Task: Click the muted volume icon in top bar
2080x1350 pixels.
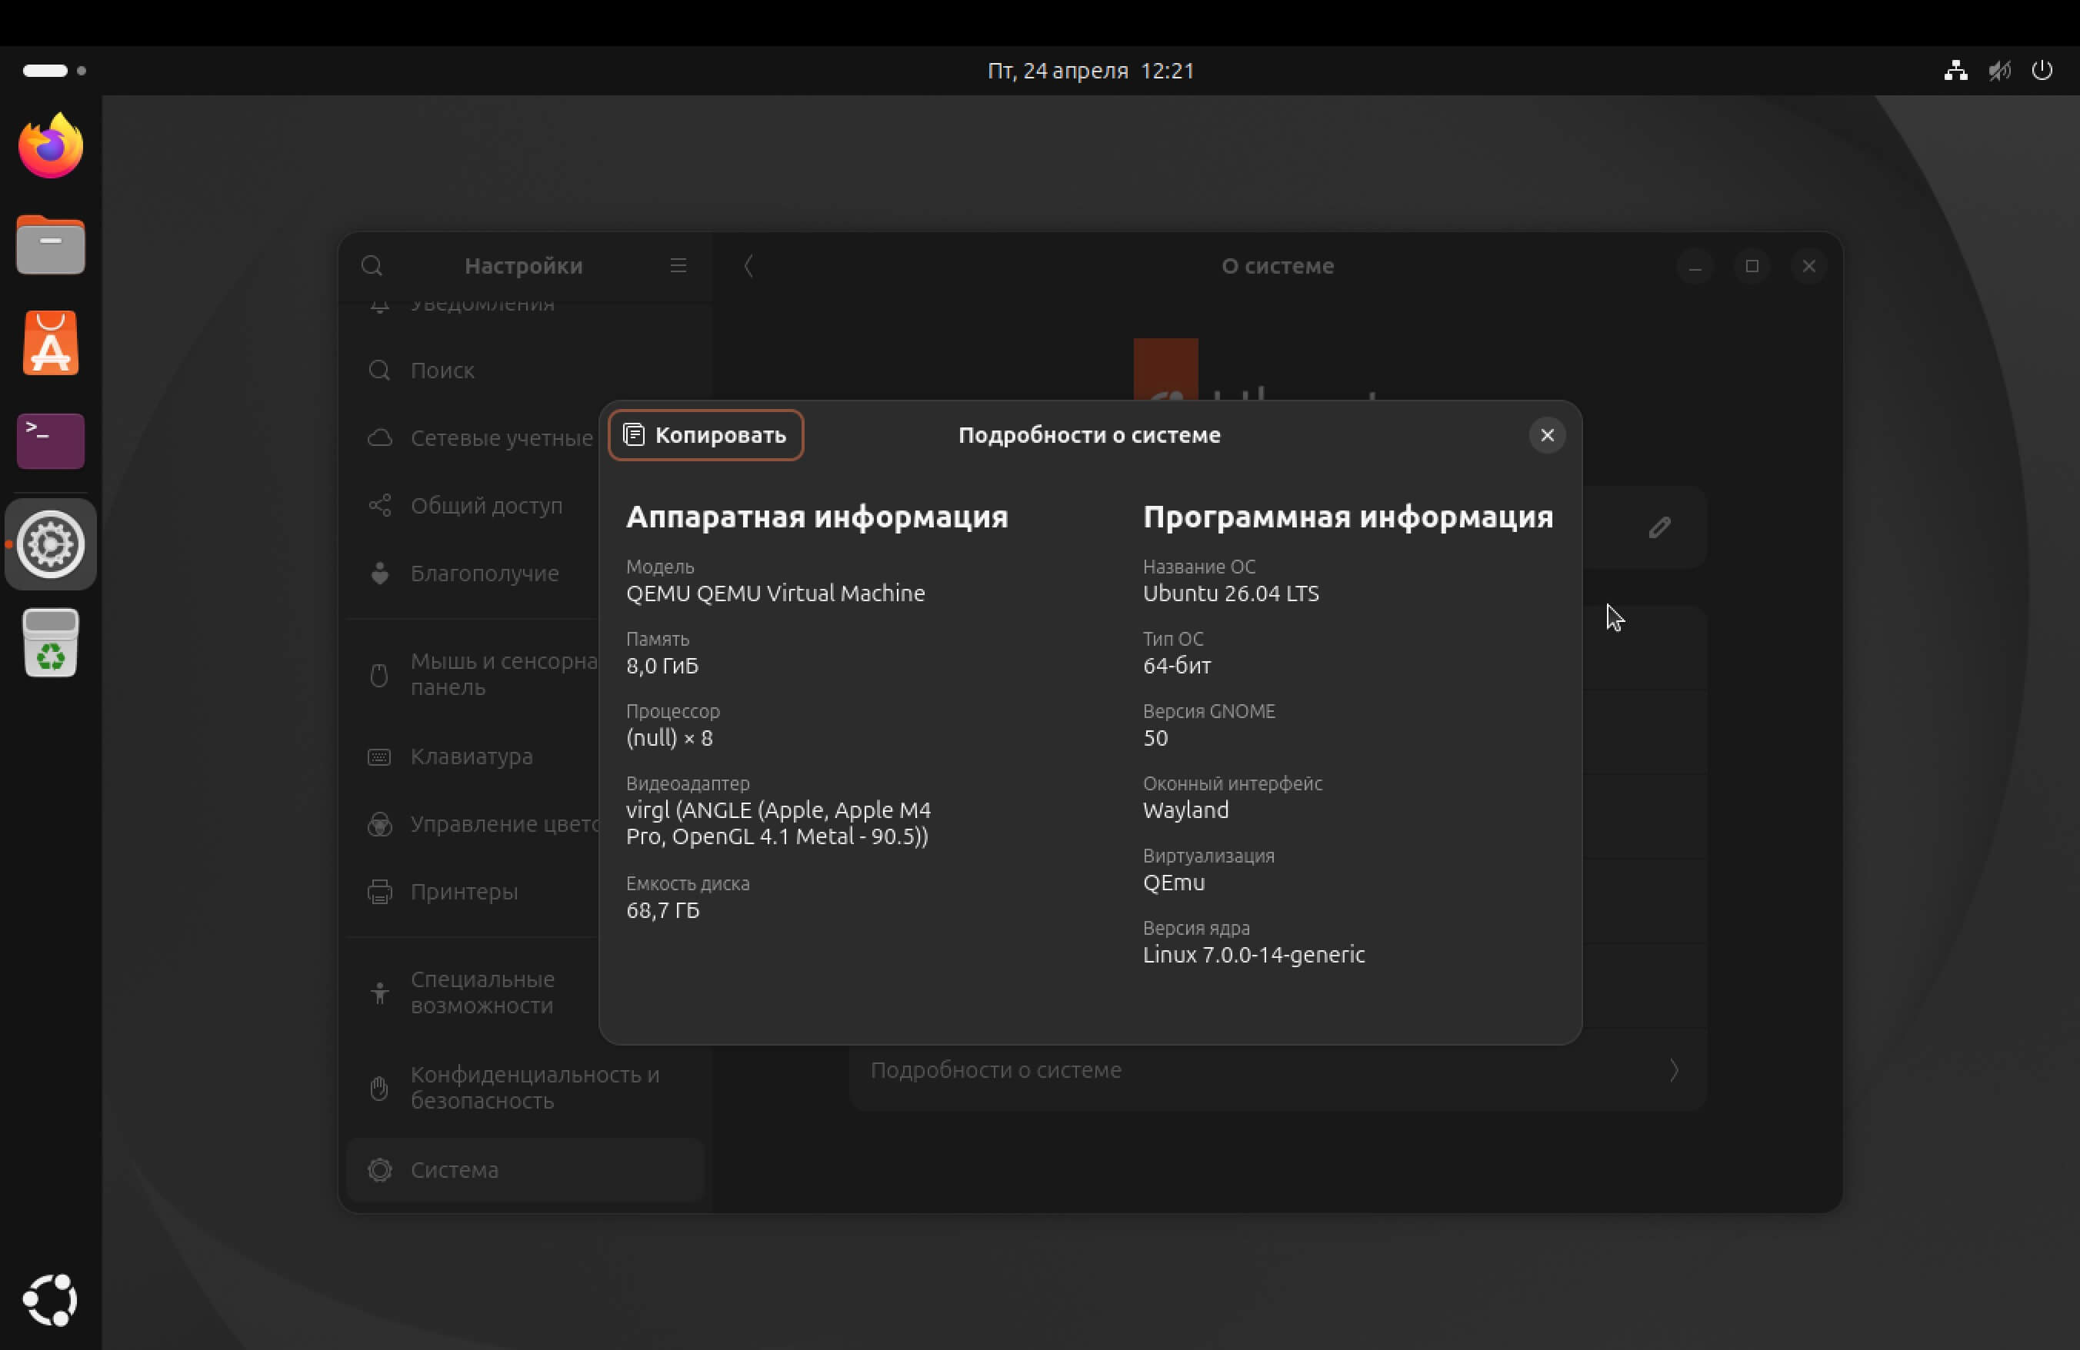Action: tap(1999, 71)
